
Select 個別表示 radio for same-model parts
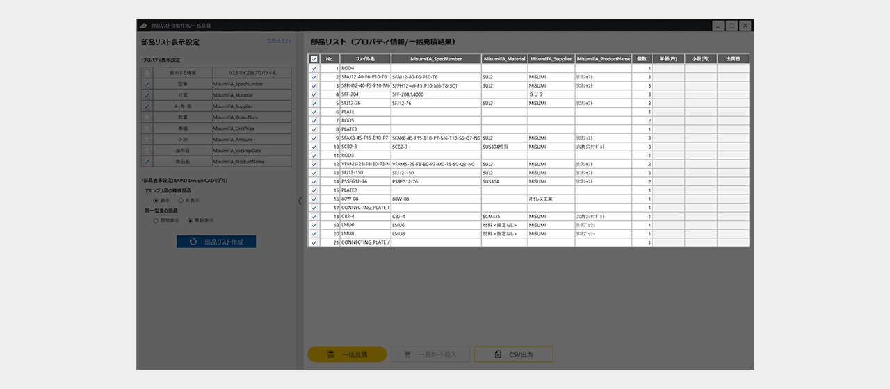156,221
